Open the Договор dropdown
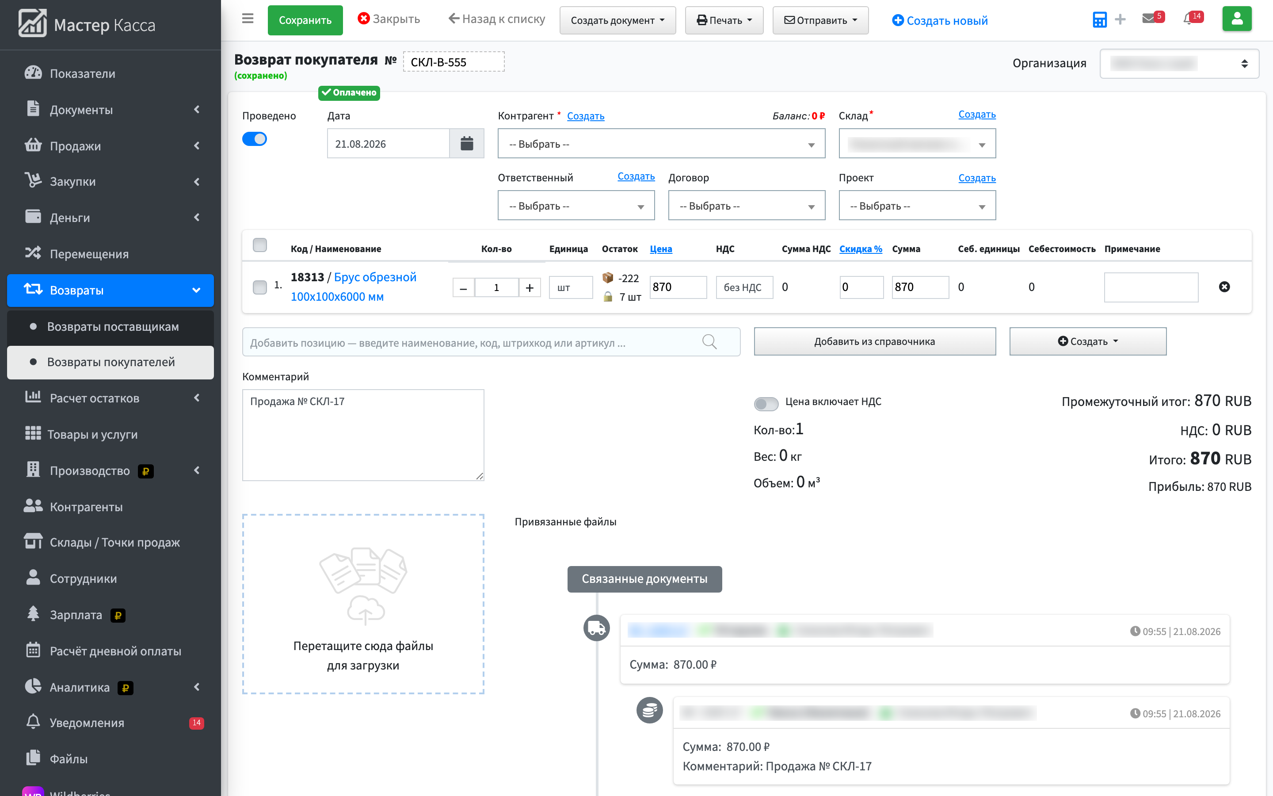The width and height of the screenshot is (1273, 796). (x=747, y=205)
